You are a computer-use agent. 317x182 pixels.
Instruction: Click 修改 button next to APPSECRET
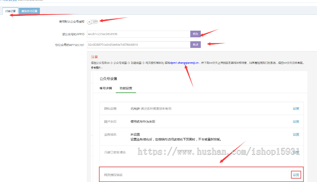195,45
